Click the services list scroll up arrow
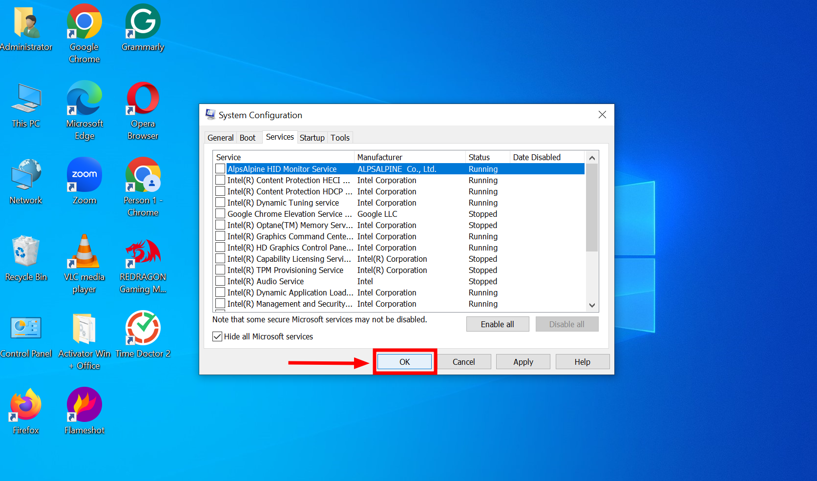Screen dimensions: 817x481 (x=592, y=158)
